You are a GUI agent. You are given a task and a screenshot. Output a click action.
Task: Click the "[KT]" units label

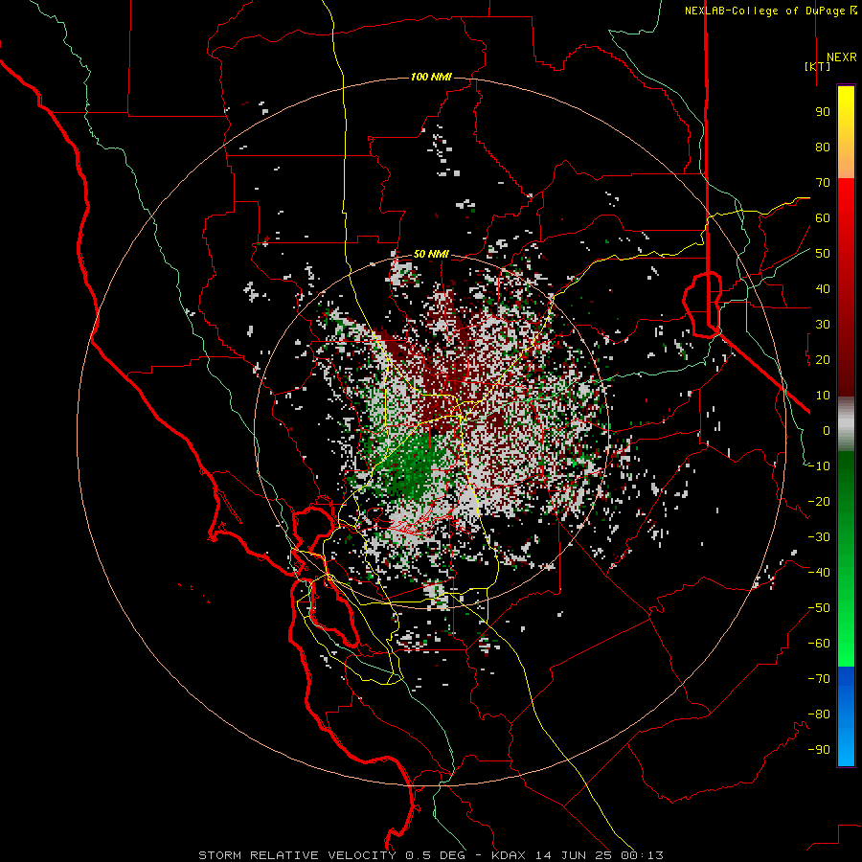[817, 66]
